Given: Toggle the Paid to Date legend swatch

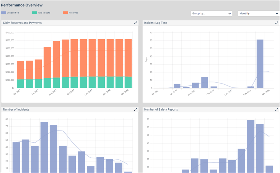Looking at the screenshot, I should click(35, 13).
